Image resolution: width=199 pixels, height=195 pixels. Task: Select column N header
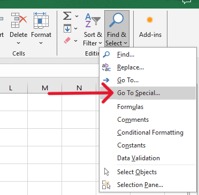point(79,88)
